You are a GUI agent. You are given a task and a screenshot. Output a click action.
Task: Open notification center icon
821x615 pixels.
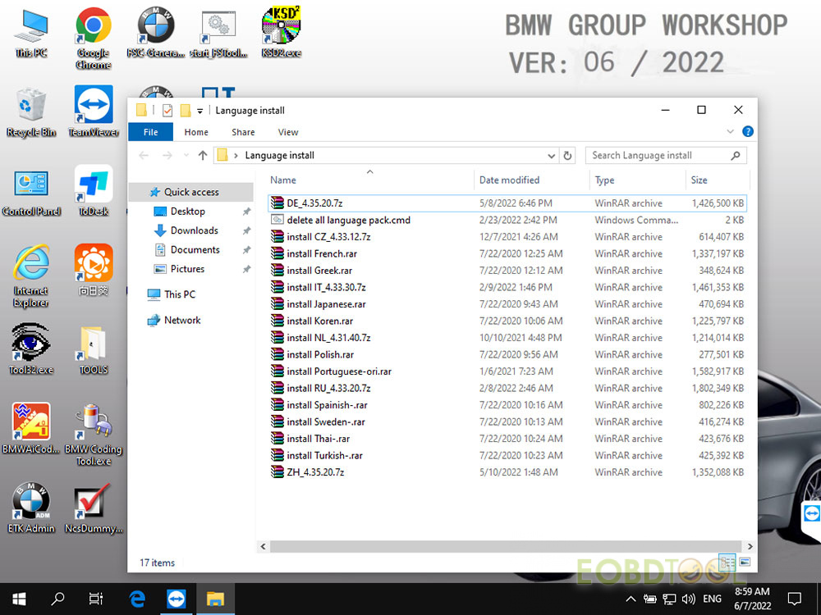point(794,599)
